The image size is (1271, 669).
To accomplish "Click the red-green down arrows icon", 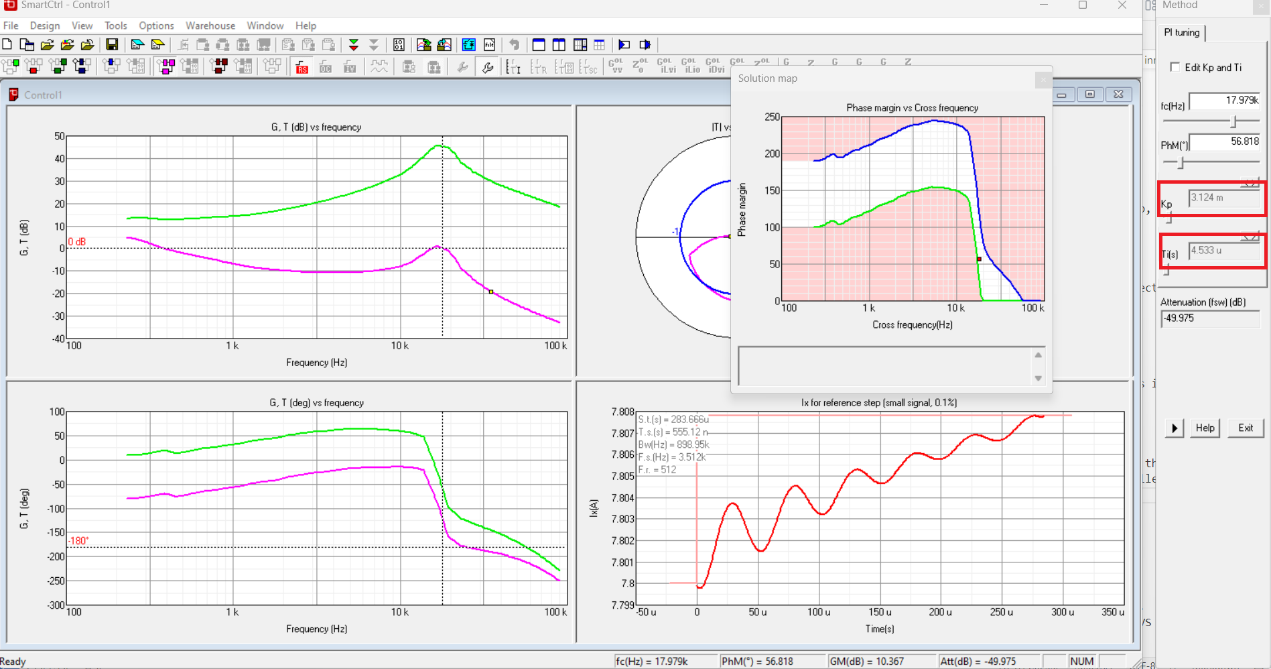I will click(353, 45).
